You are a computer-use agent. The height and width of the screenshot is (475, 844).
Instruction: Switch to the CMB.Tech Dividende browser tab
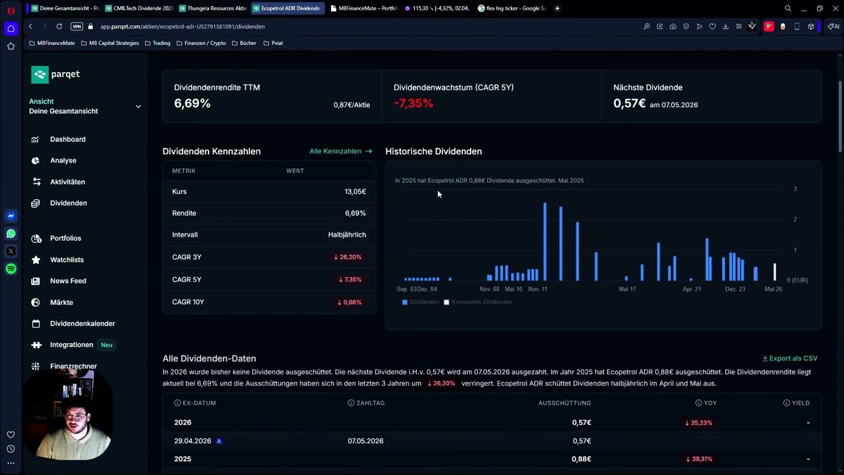(x=138, y=9)
